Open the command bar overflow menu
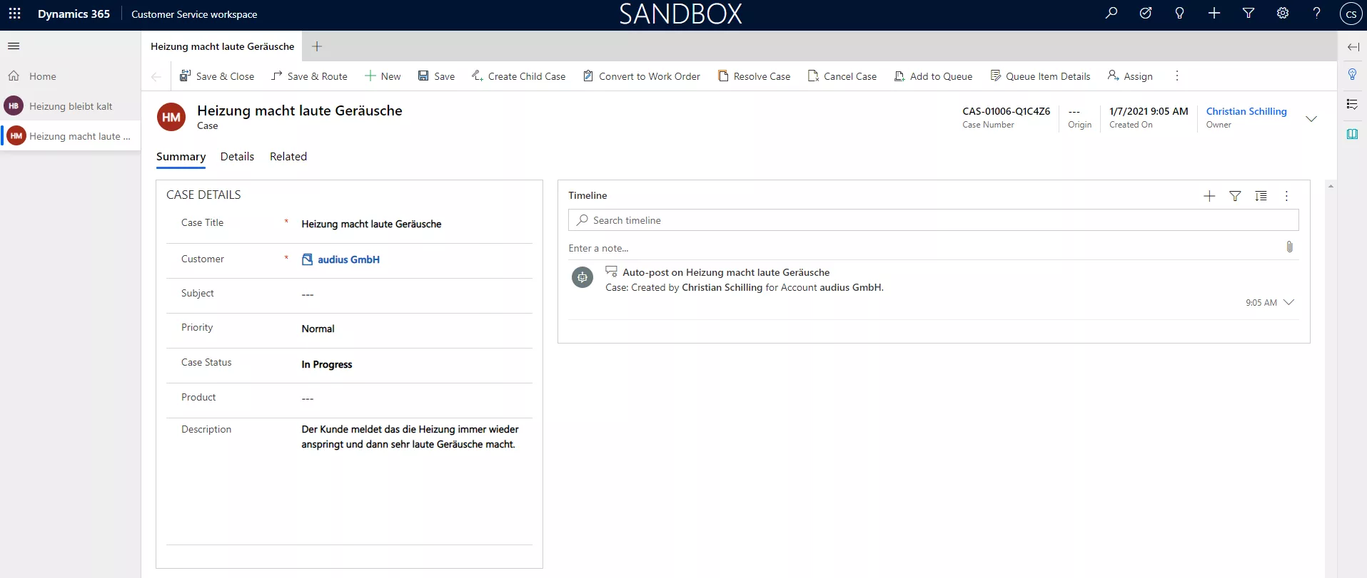Image resolution: width=1367 pixels, height=578 pixels. pyautogui.click(x=1176, y=76)
